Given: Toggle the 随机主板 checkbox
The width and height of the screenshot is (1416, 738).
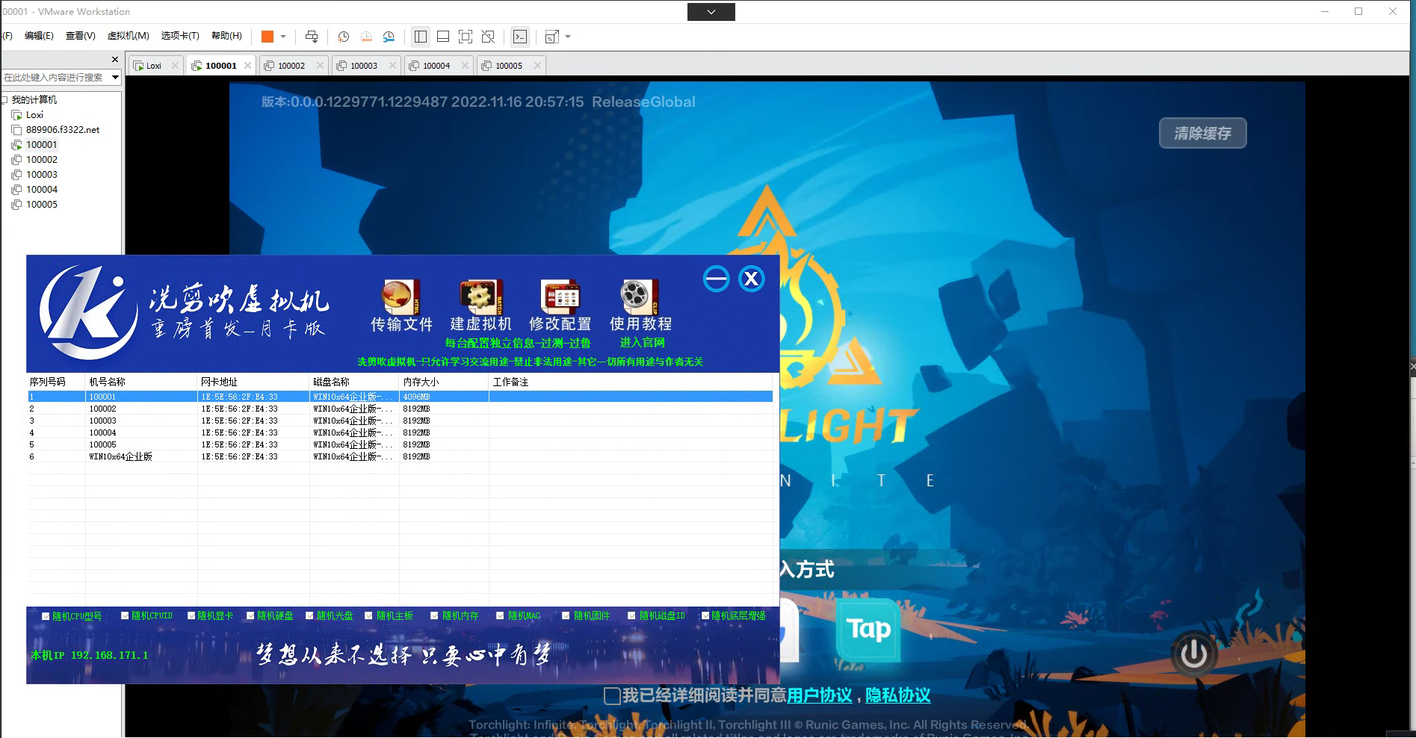Looking at the screenshot, I should (x=368, y=616).
